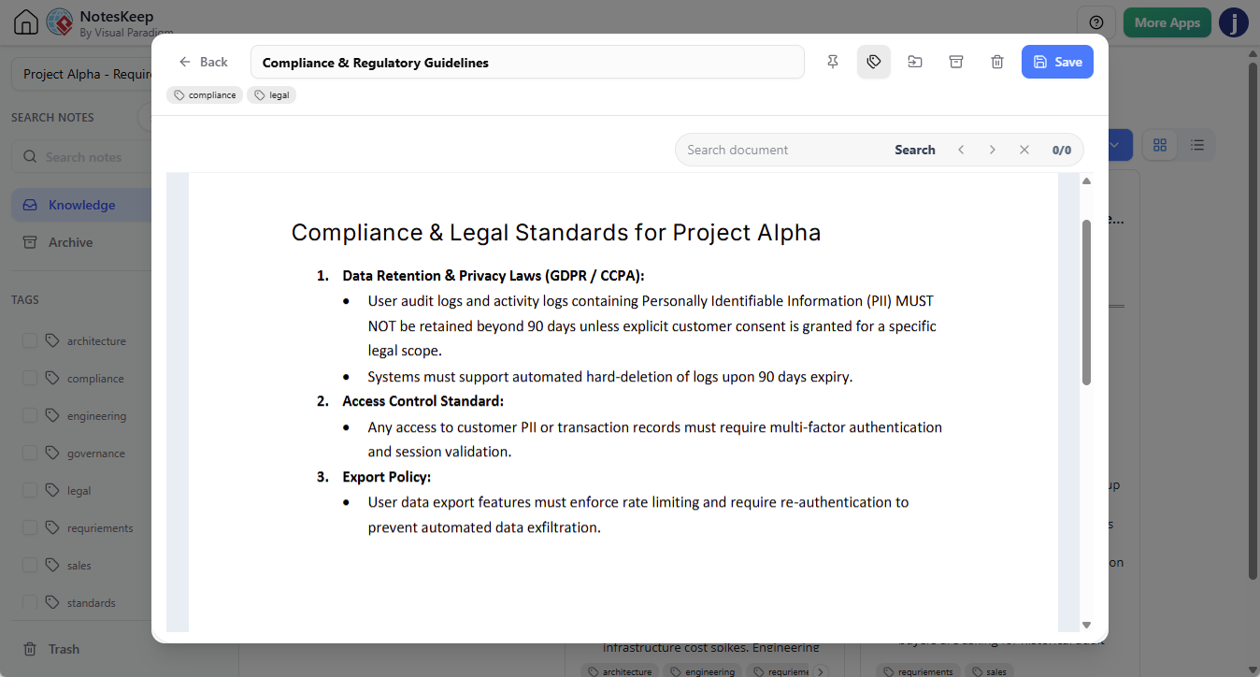The width and height of the screenshot is (1260, 677).
Task: Tick the governance tag checkbox
Action: (x=30, y=453)
